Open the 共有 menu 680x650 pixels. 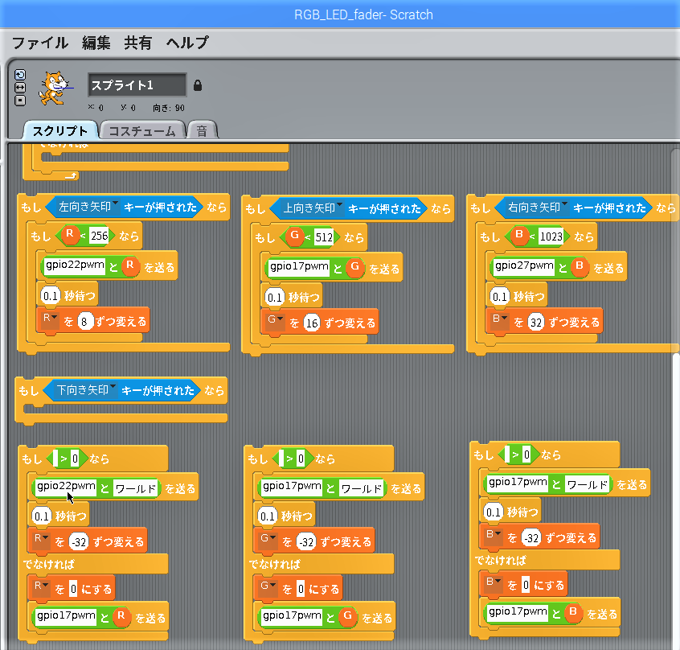click(x=138, y=43)
